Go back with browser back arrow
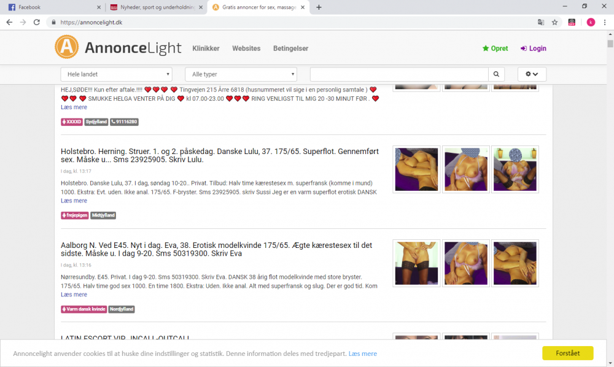Image resolution: width=614 pixels, height=367 pixels. pyautogui.click(x=9, y=22)
